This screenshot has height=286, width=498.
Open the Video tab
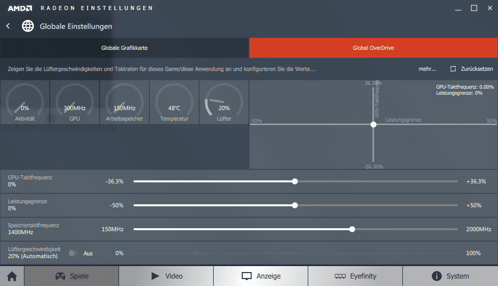(x=166, y=276)
